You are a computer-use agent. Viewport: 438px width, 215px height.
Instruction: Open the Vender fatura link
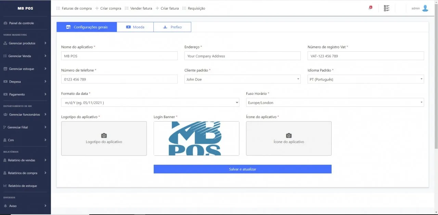(x=139, y=8)
